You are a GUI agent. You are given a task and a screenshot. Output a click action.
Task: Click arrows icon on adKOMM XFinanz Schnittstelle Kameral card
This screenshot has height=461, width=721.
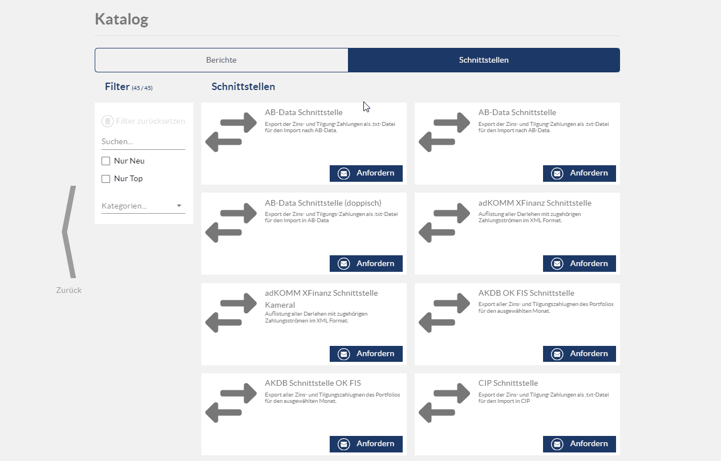pos(231,313)
